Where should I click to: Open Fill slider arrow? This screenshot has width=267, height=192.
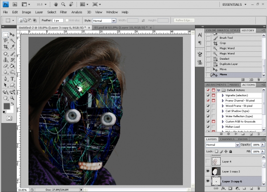tap(263, 151)
